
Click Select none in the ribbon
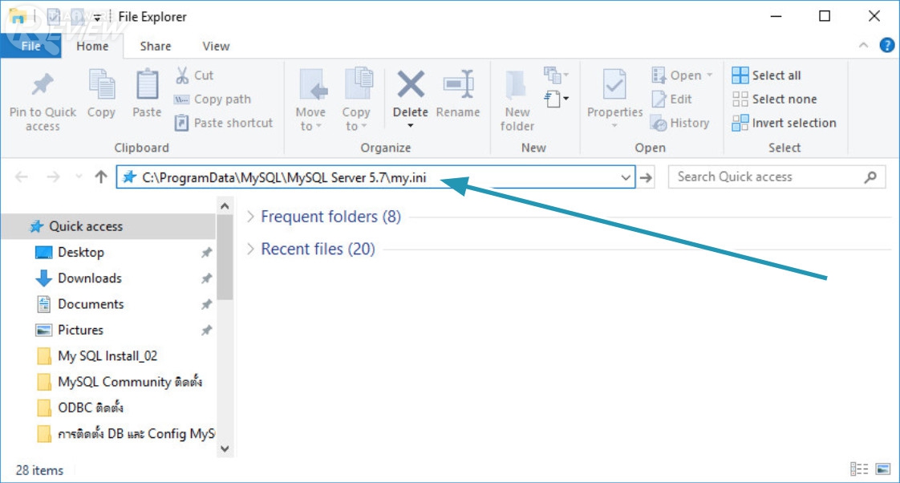click(774, 99)
